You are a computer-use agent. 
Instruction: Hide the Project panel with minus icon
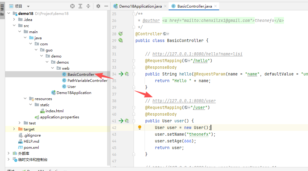coord(106,6)
